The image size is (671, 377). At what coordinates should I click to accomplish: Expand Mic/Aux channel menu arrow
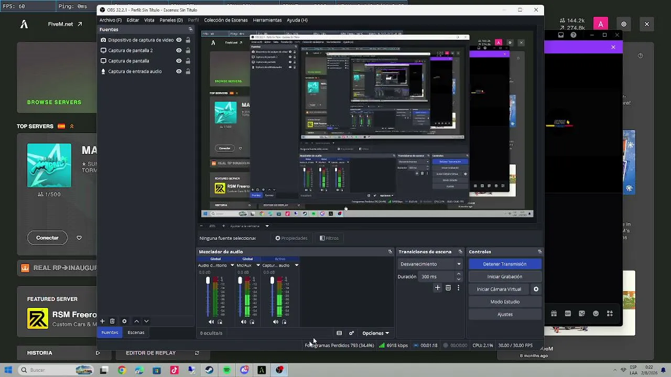[258, 265]
